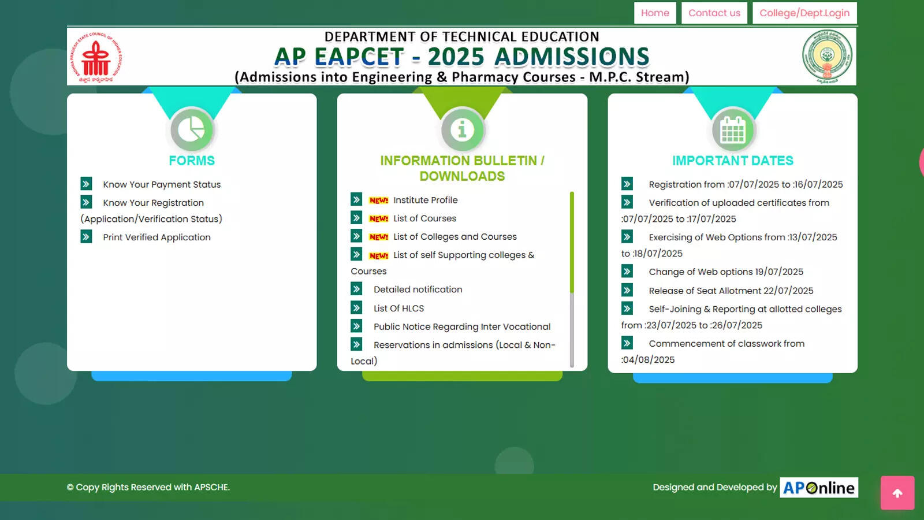Click NEW badge next to self Supporting colleges
This screenshot has height=520, width=924.
tap(379, 256)
